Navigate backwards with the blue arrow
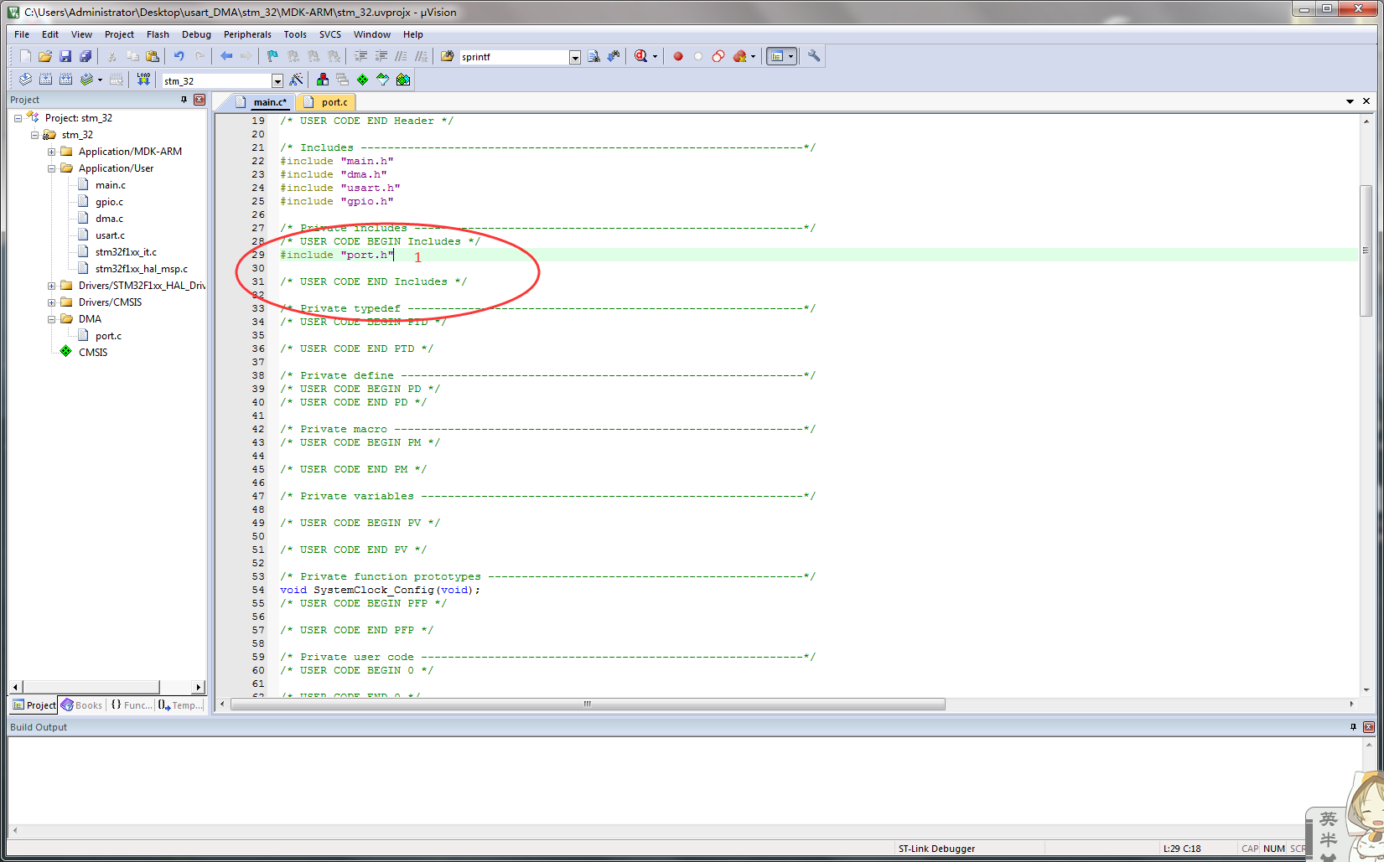1384x862 pixels. click(x=226, y=56)
